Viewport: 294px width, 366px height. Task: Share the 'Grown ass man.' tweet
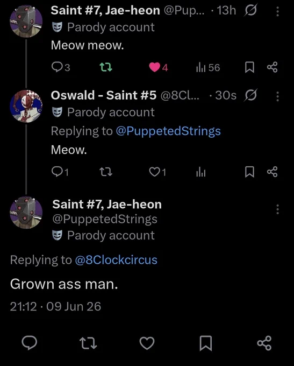click(264, 343)
